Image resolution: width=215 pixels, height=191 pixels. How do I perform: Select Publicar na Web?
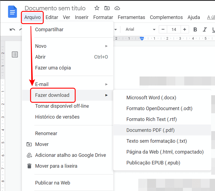pos(68,183)
